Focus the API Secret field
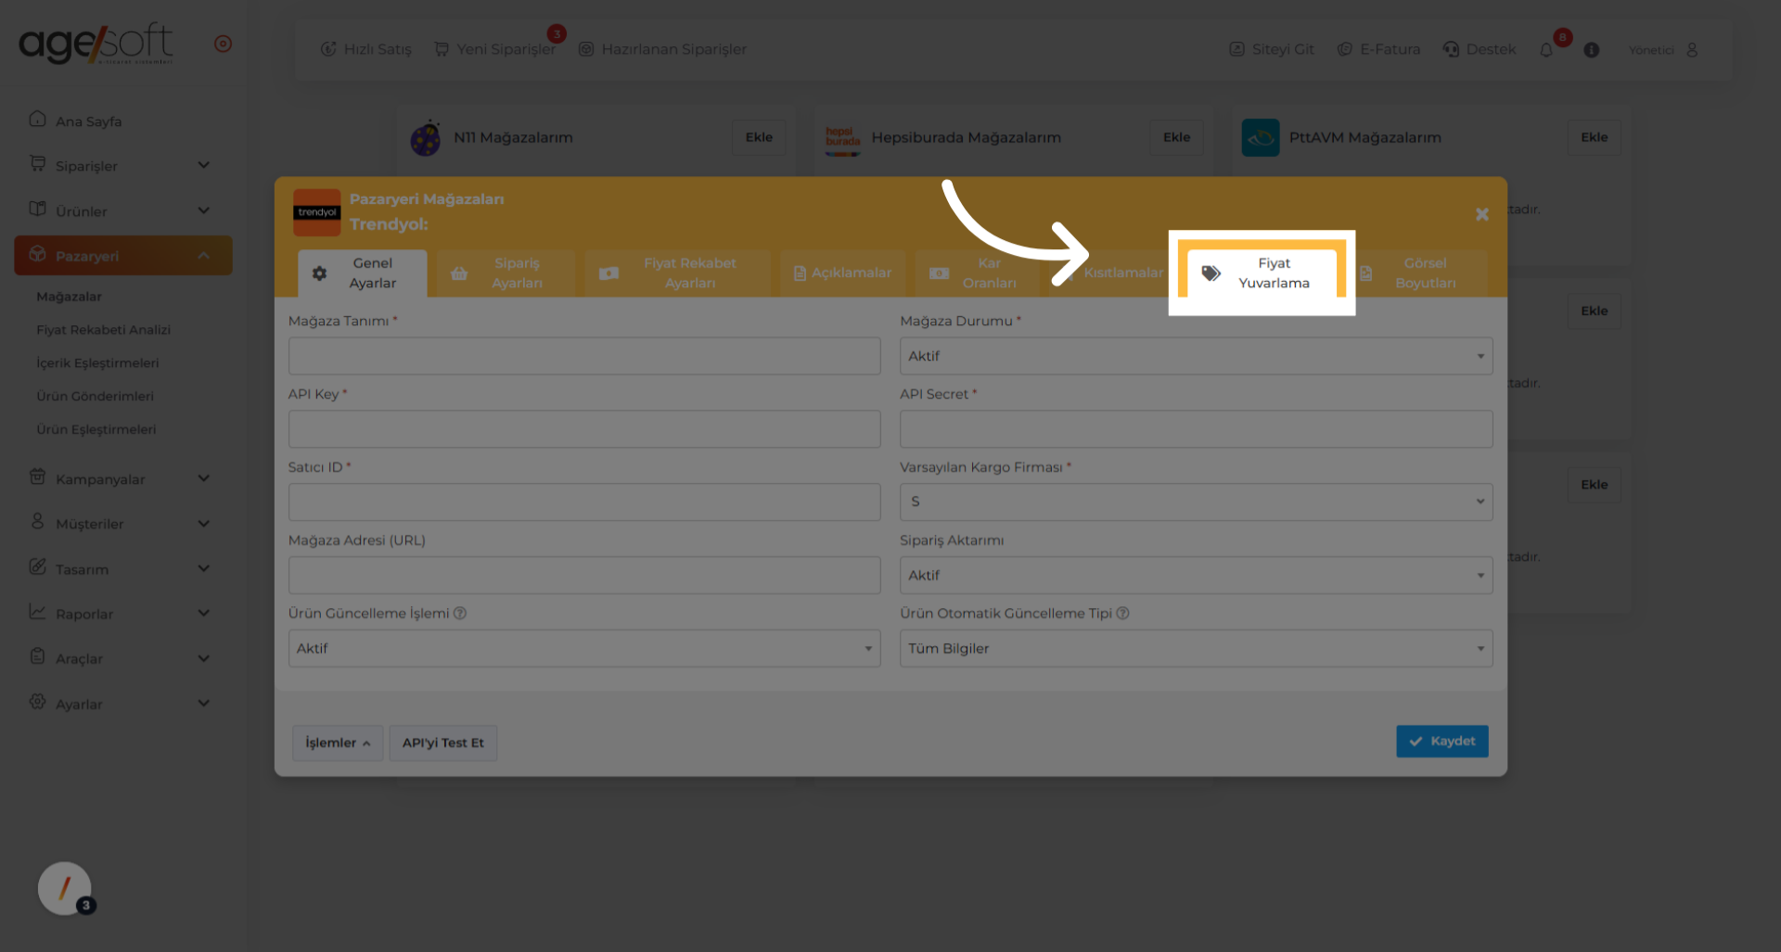 (x=1197, y=429)
